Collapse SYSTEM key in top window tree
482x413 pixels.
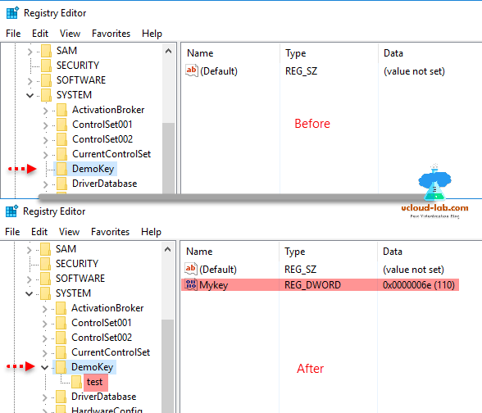tap(30, 95)
